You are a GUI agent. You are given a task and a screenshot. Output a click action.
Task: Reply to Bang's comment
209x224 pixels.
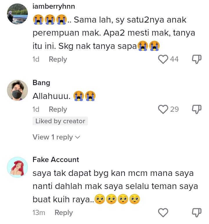58,109
